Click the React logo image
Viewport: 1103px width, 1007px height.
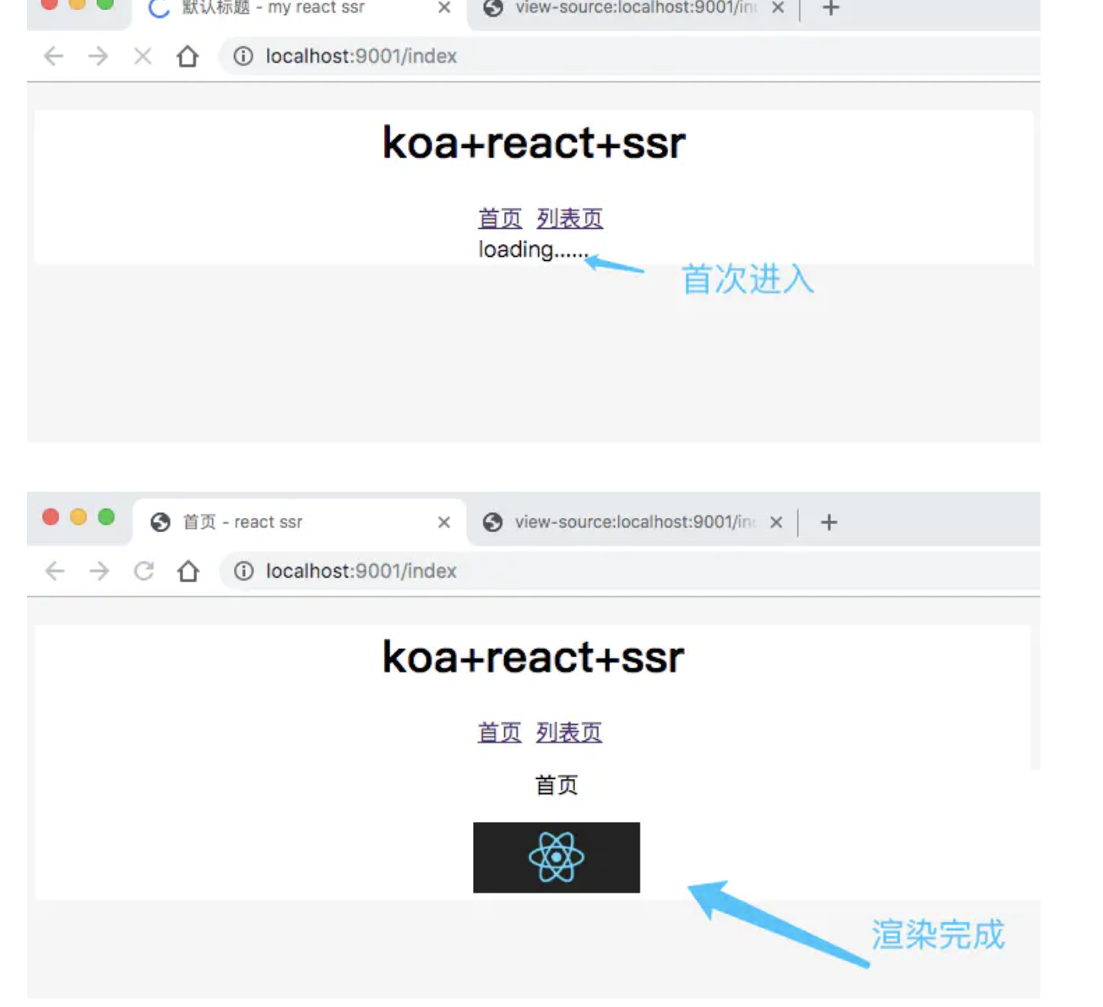[556, 857]
